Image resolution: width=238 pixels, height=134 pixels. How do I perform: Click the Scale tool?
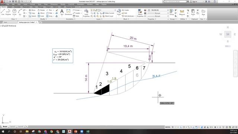click(41, 16)
